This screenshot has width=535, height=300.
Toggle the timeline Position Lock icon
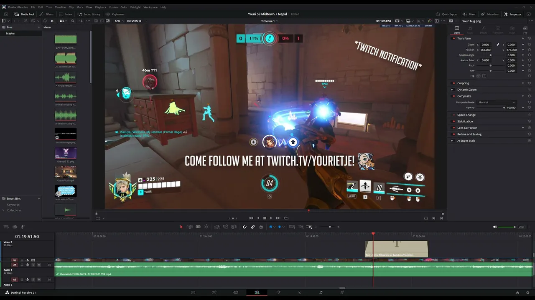tap(261, 227)
